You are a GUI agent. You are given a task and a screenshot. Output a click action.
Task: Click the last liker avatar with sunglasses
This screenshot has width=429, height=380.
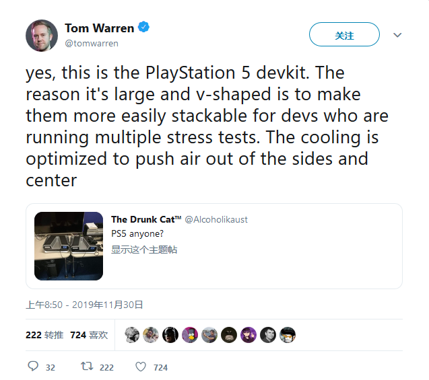(x=288, y=335)
